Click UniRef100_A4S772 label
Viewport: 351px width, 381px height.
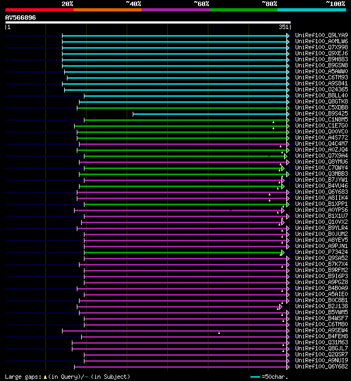(x=321, y=137)
